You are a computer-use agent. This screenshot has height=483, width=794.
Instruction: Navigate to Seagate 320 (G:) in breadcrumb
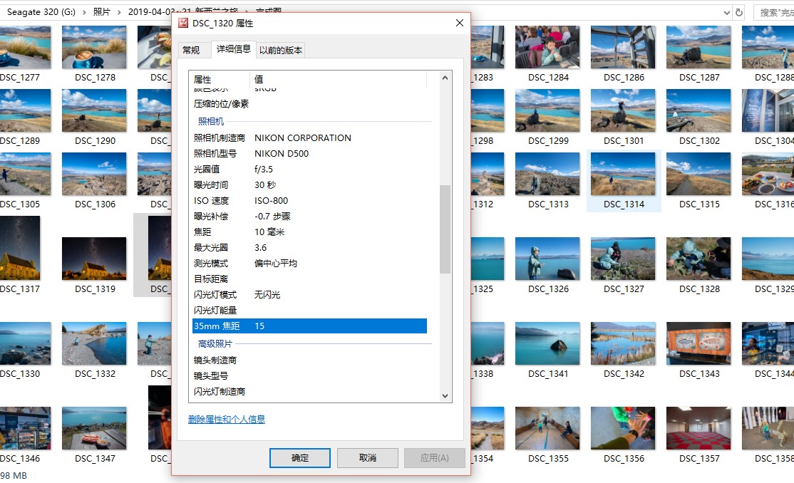coord(40,12)
